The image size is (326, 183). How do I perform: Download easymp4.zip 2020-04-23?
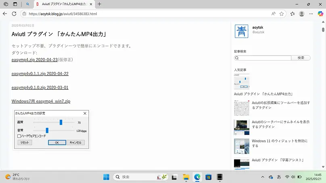click(x=35, y=60)
